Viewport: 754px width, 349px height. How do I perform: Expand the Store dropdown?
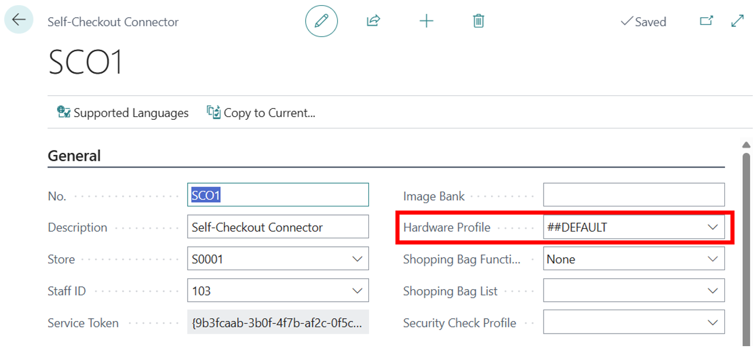click(x=358, y=259)
